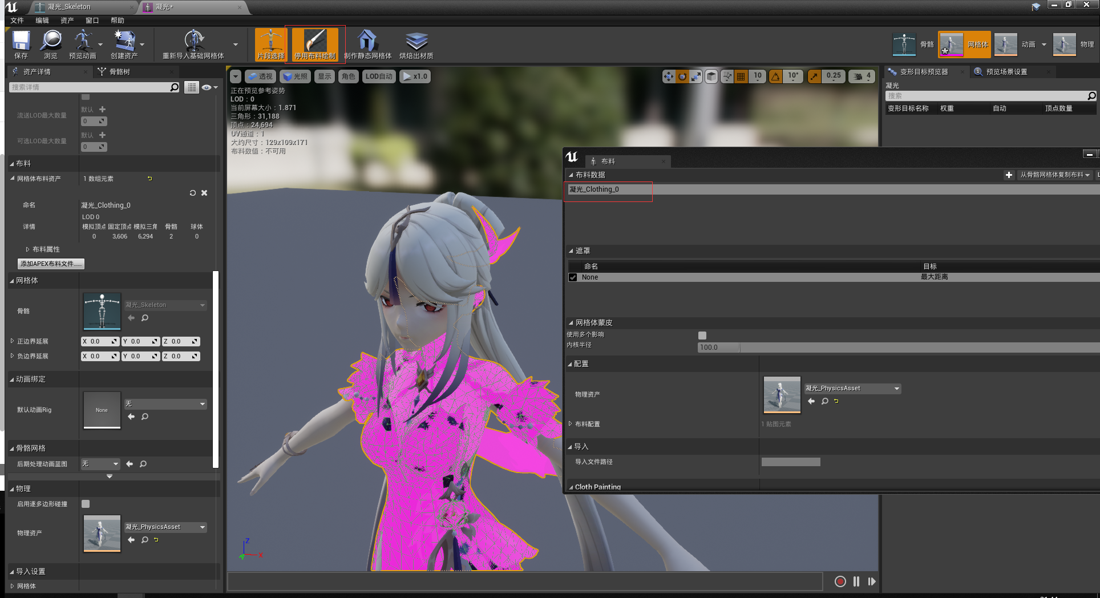Toggle surface snapping icon in viewport
Viewport: 1100px width, 598px height.
coord(727,76)
